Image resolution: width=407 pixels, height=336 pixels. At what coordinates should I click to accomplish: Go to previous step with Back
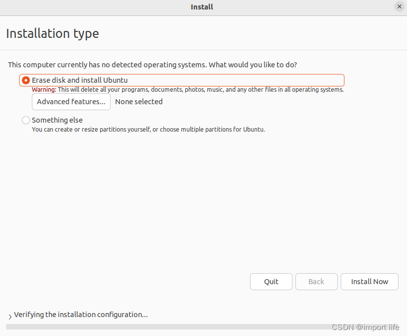pos(316,282)
